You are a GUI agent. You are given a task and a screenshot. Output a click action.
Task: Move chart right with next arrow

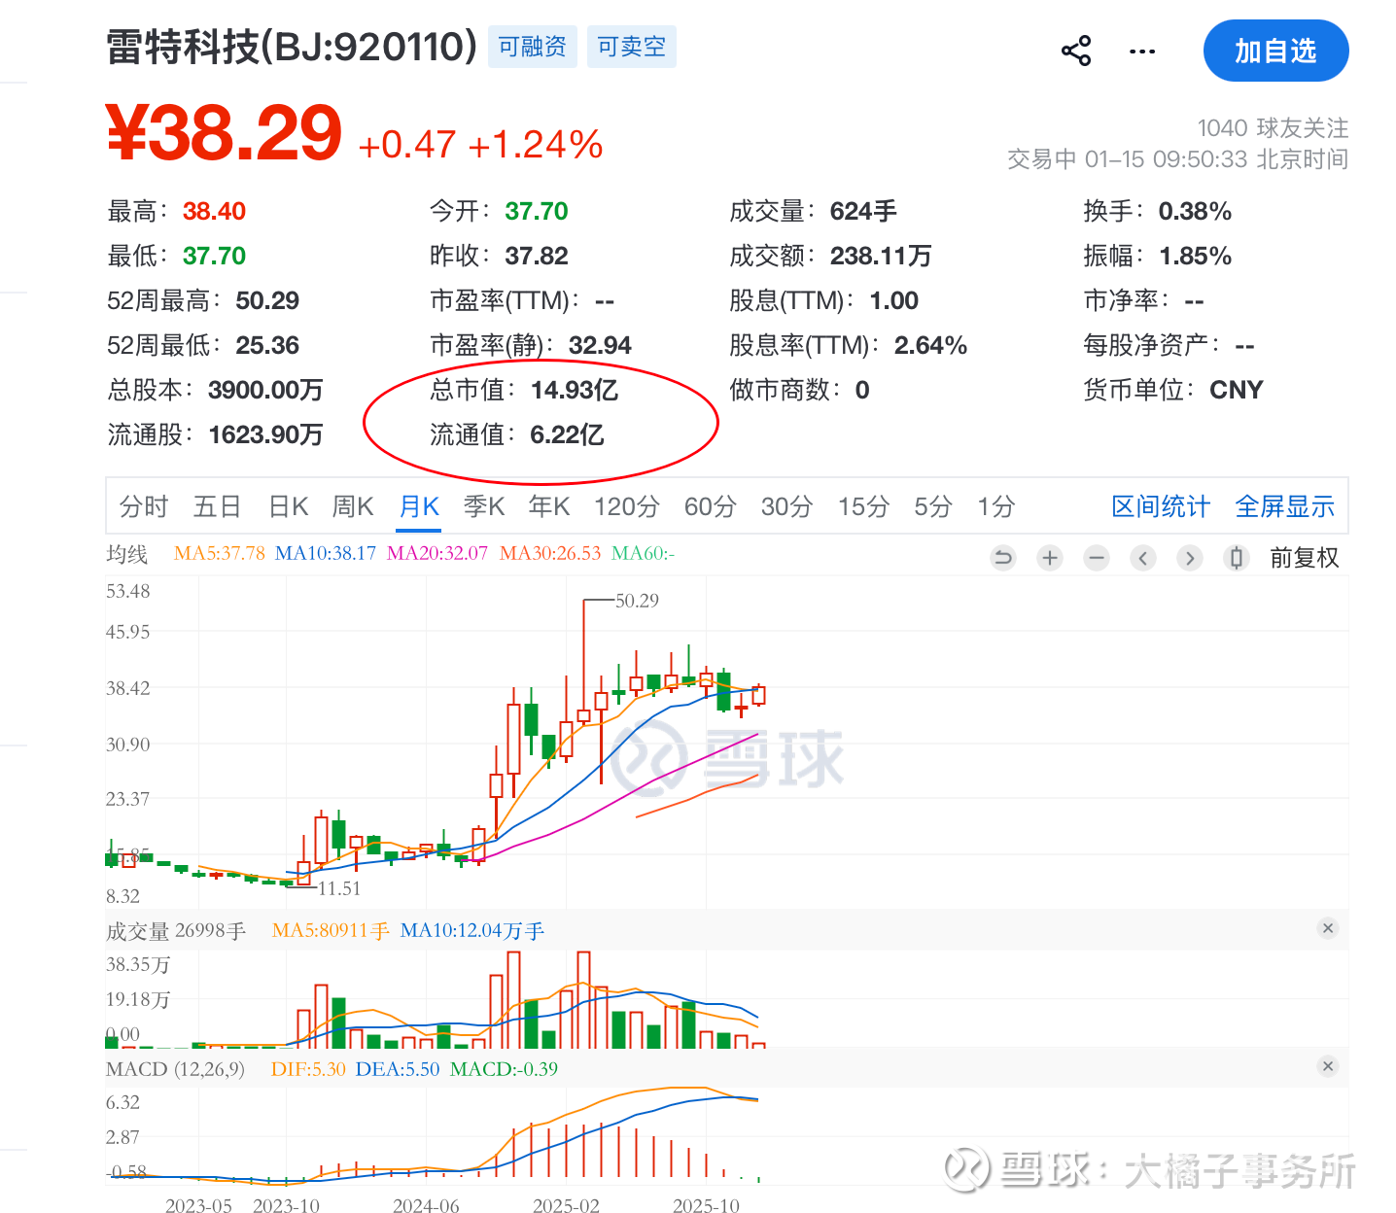1190,558
